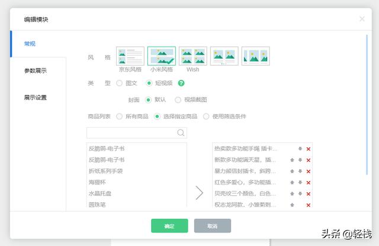Select the 短视频 type radio button
Screen dimensions: 379x246
click(149, 83)
